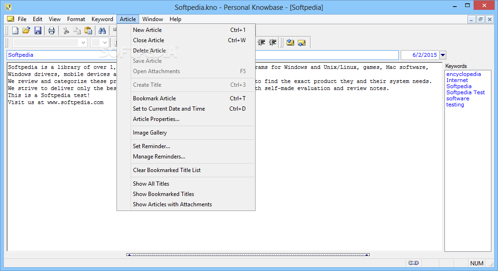Open the Edit menu
The width and height of the screenshot is (498, 271).
click(x=38, y=19)
